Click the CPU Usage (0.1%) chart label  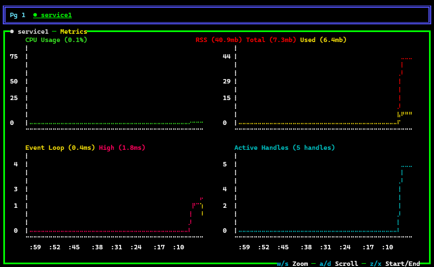(x=56, y=40)
